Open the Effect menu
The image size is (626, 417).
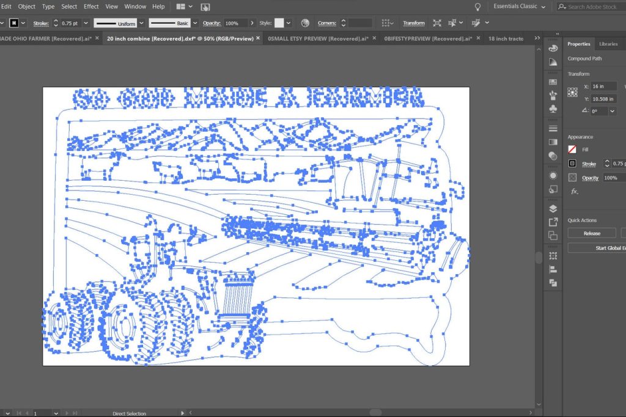[91, 7]
